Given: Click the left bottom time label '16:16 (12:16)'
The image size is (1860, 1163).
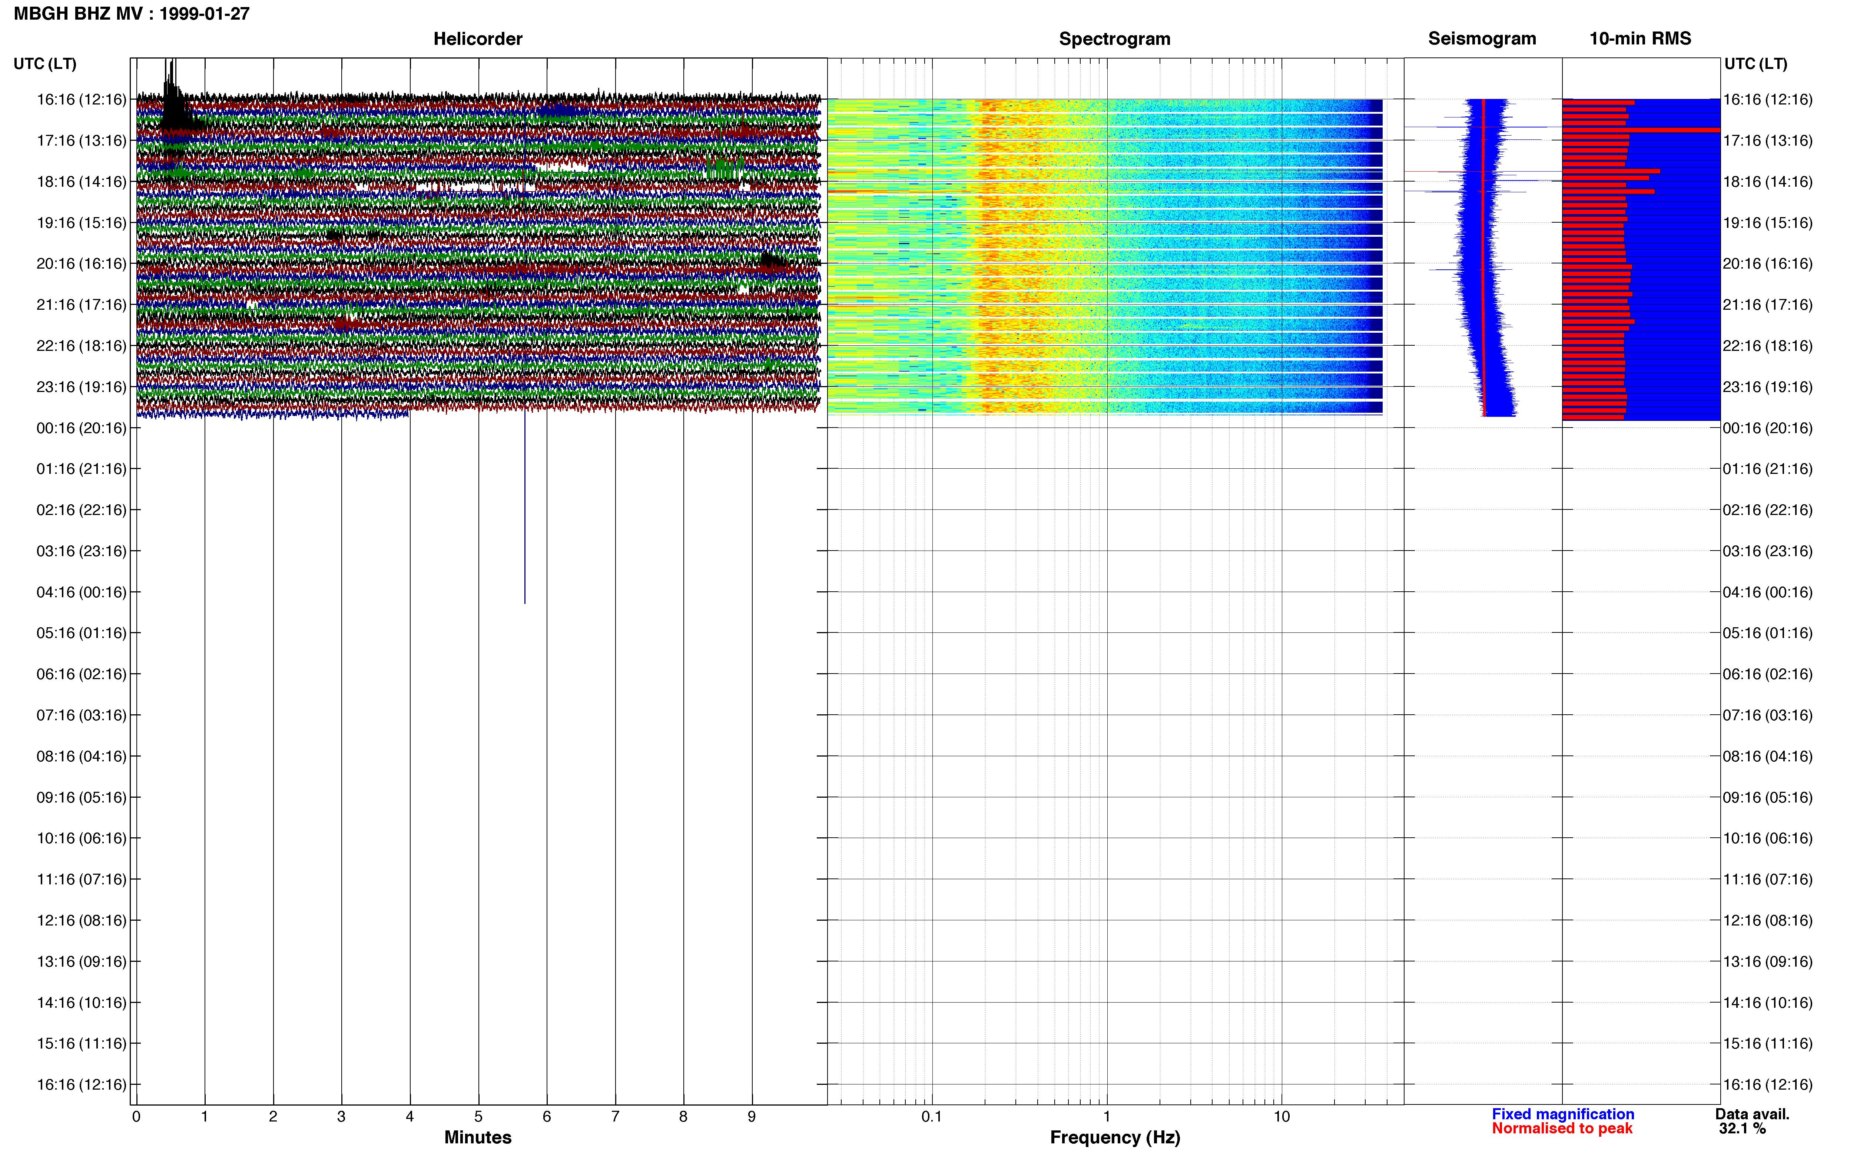Looking at the screenshot, I should (82, 1084).
